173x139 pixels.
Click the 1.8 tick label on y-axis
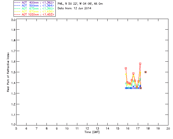click(x=13, y=40)
